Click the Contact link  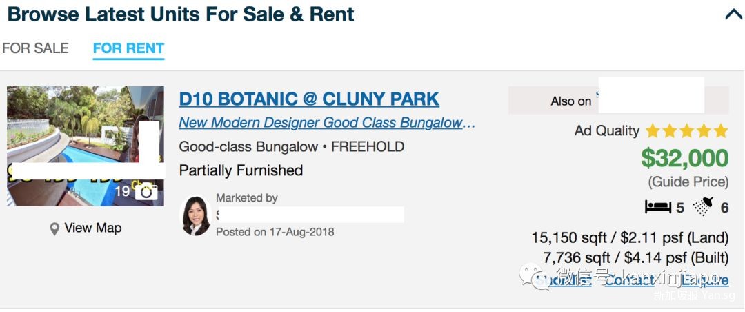[629, 280]
